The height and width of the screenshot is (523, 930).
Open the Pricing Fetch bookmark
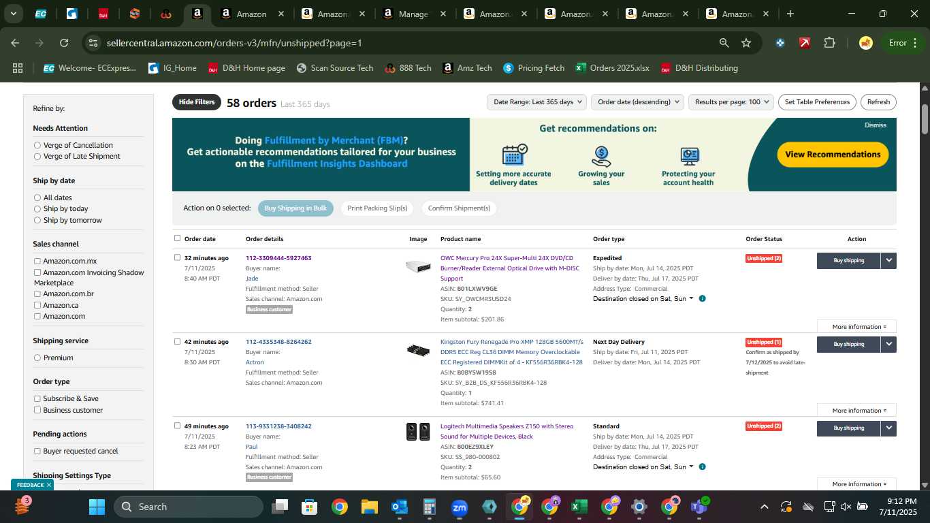pyautogui.click(x=534, y=68)
